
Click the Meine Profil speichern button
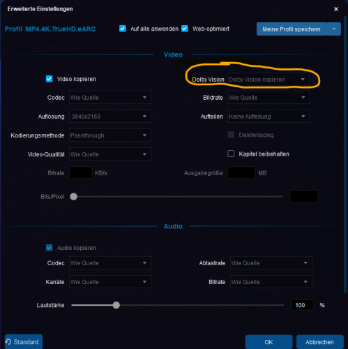pos(292,29)
